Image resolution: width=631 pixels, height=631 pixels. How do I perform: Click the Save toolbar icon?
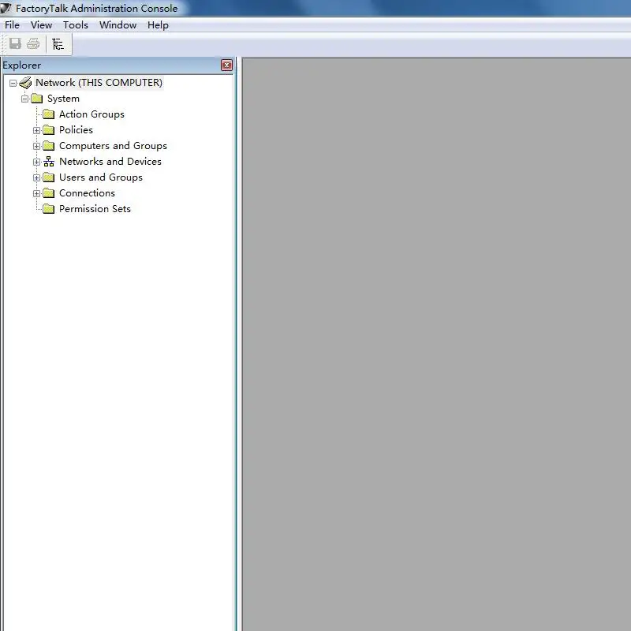15,43
